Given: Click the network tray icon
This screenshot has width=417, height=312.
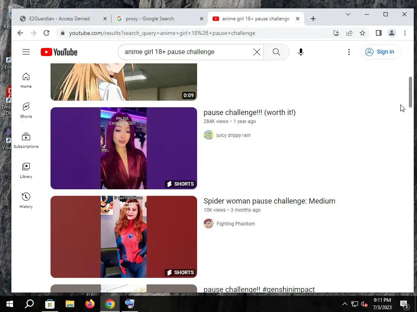Looking at the screenshot, I should [355, 304].
